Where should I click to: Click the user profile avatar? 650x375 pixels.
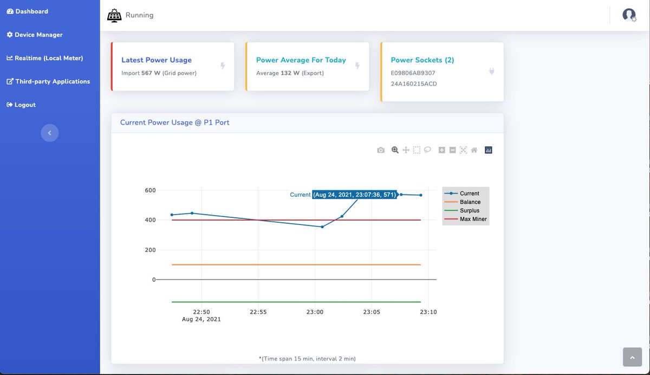(629, 15)
